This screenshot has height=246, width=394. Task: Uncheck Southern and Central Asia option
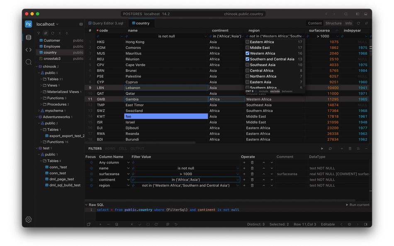tap(247, 59)
